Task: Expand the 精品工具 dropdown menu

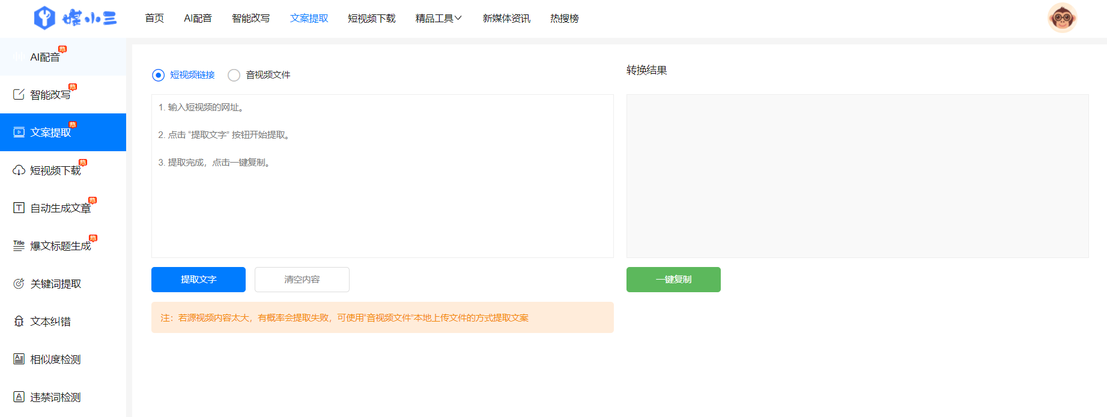Action: (x=438, y=19)
